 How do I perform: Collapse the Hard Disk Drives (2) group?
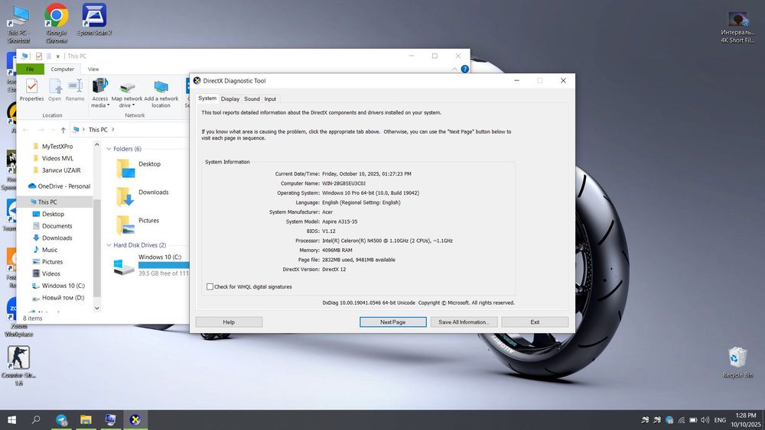pyautogui.click(x=109, y=245)
